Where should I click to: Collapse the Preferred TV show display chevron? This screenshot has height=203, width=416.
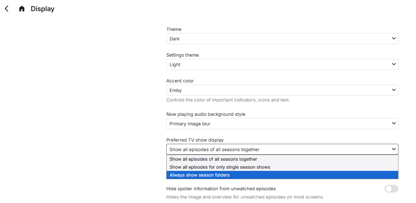pyautogui.click(x=394, y=149)
